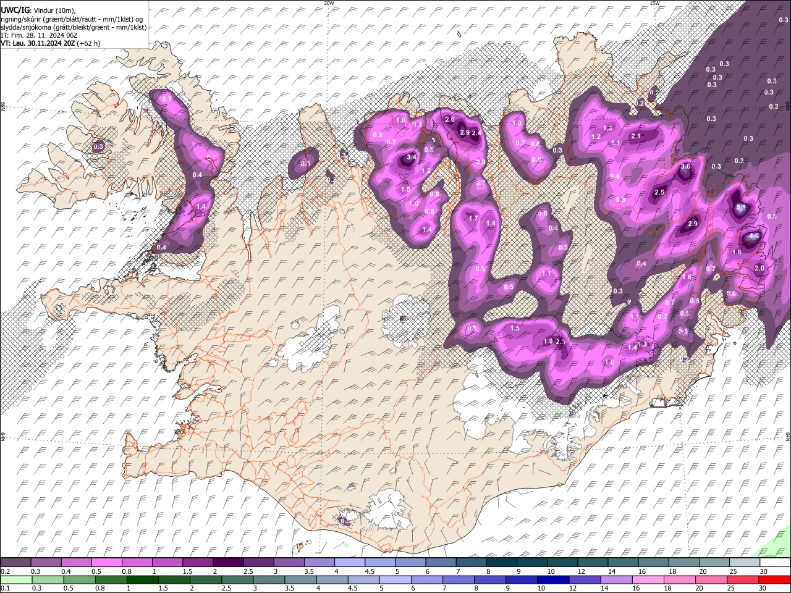Pick the deep blue lower swatch labeled 10
791x593 pixels.
[553, 579]
